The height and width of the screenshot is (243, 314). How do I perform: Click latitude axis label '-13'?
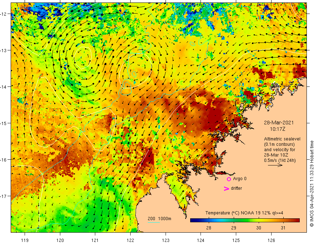tap(4, 50)
